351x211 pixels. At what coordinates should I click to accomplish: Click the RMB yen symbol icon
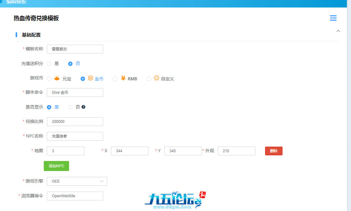123,78
